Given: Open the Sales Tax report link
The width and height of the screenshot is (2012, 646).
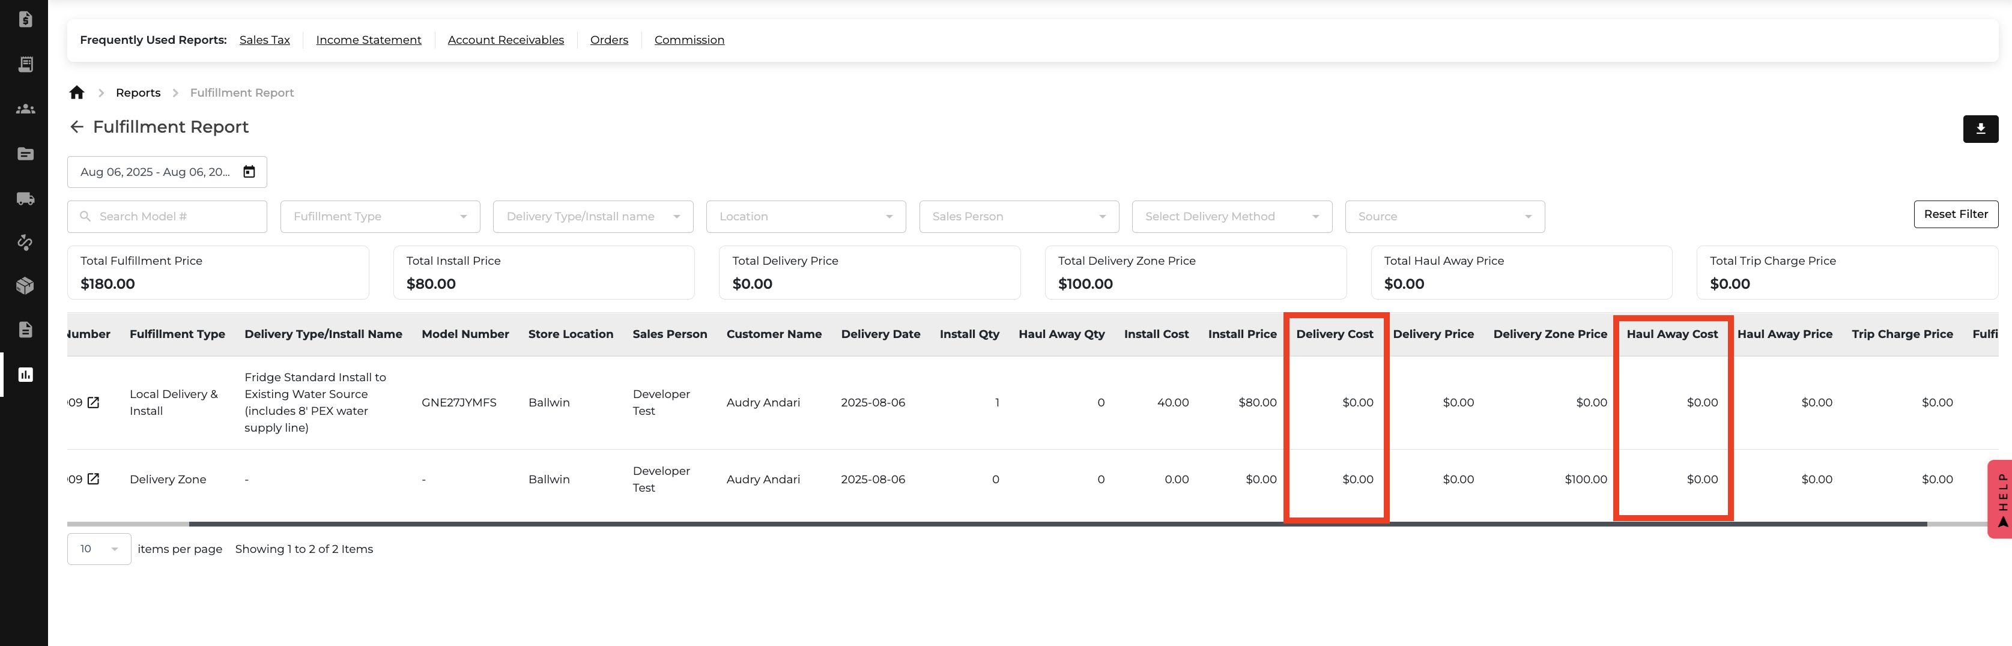Looking at the screenshot, I should tap(264, 40).
